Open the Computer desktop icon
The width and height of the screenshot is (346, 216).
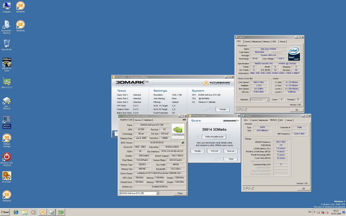pos(6,7)
